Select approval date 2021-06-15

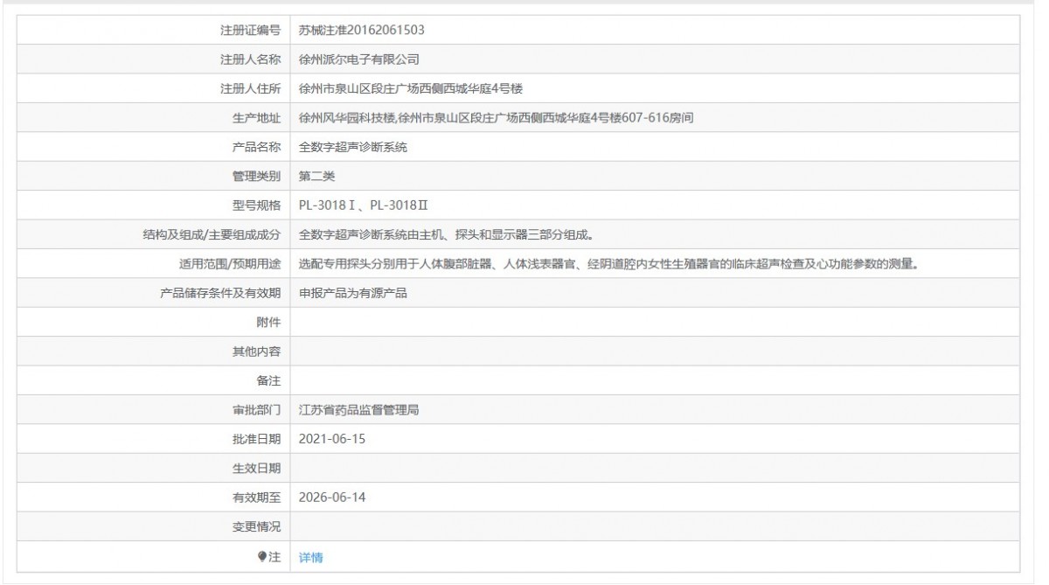click(332, 439)
